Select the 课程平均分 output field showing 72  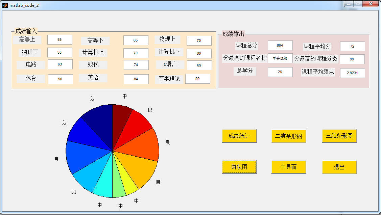353,46
